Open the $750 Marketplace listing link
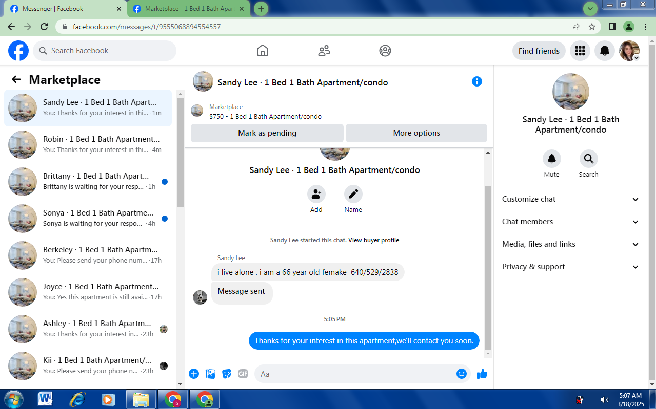This screenshot has width=656, height=409. 265,116
